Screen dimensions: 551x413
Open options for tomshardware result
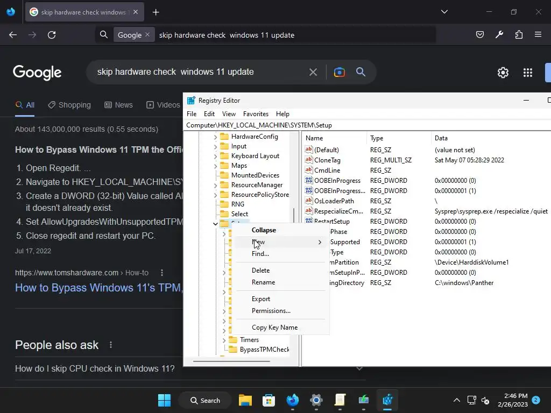(161, 273)
